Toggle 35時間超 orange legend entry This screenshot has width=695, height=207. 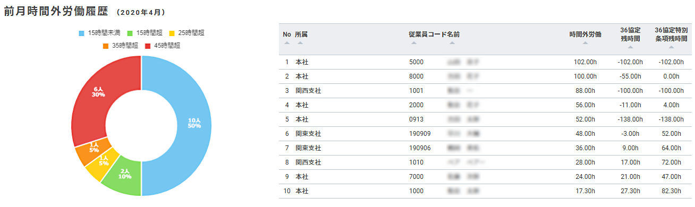(x=120, y=46)
